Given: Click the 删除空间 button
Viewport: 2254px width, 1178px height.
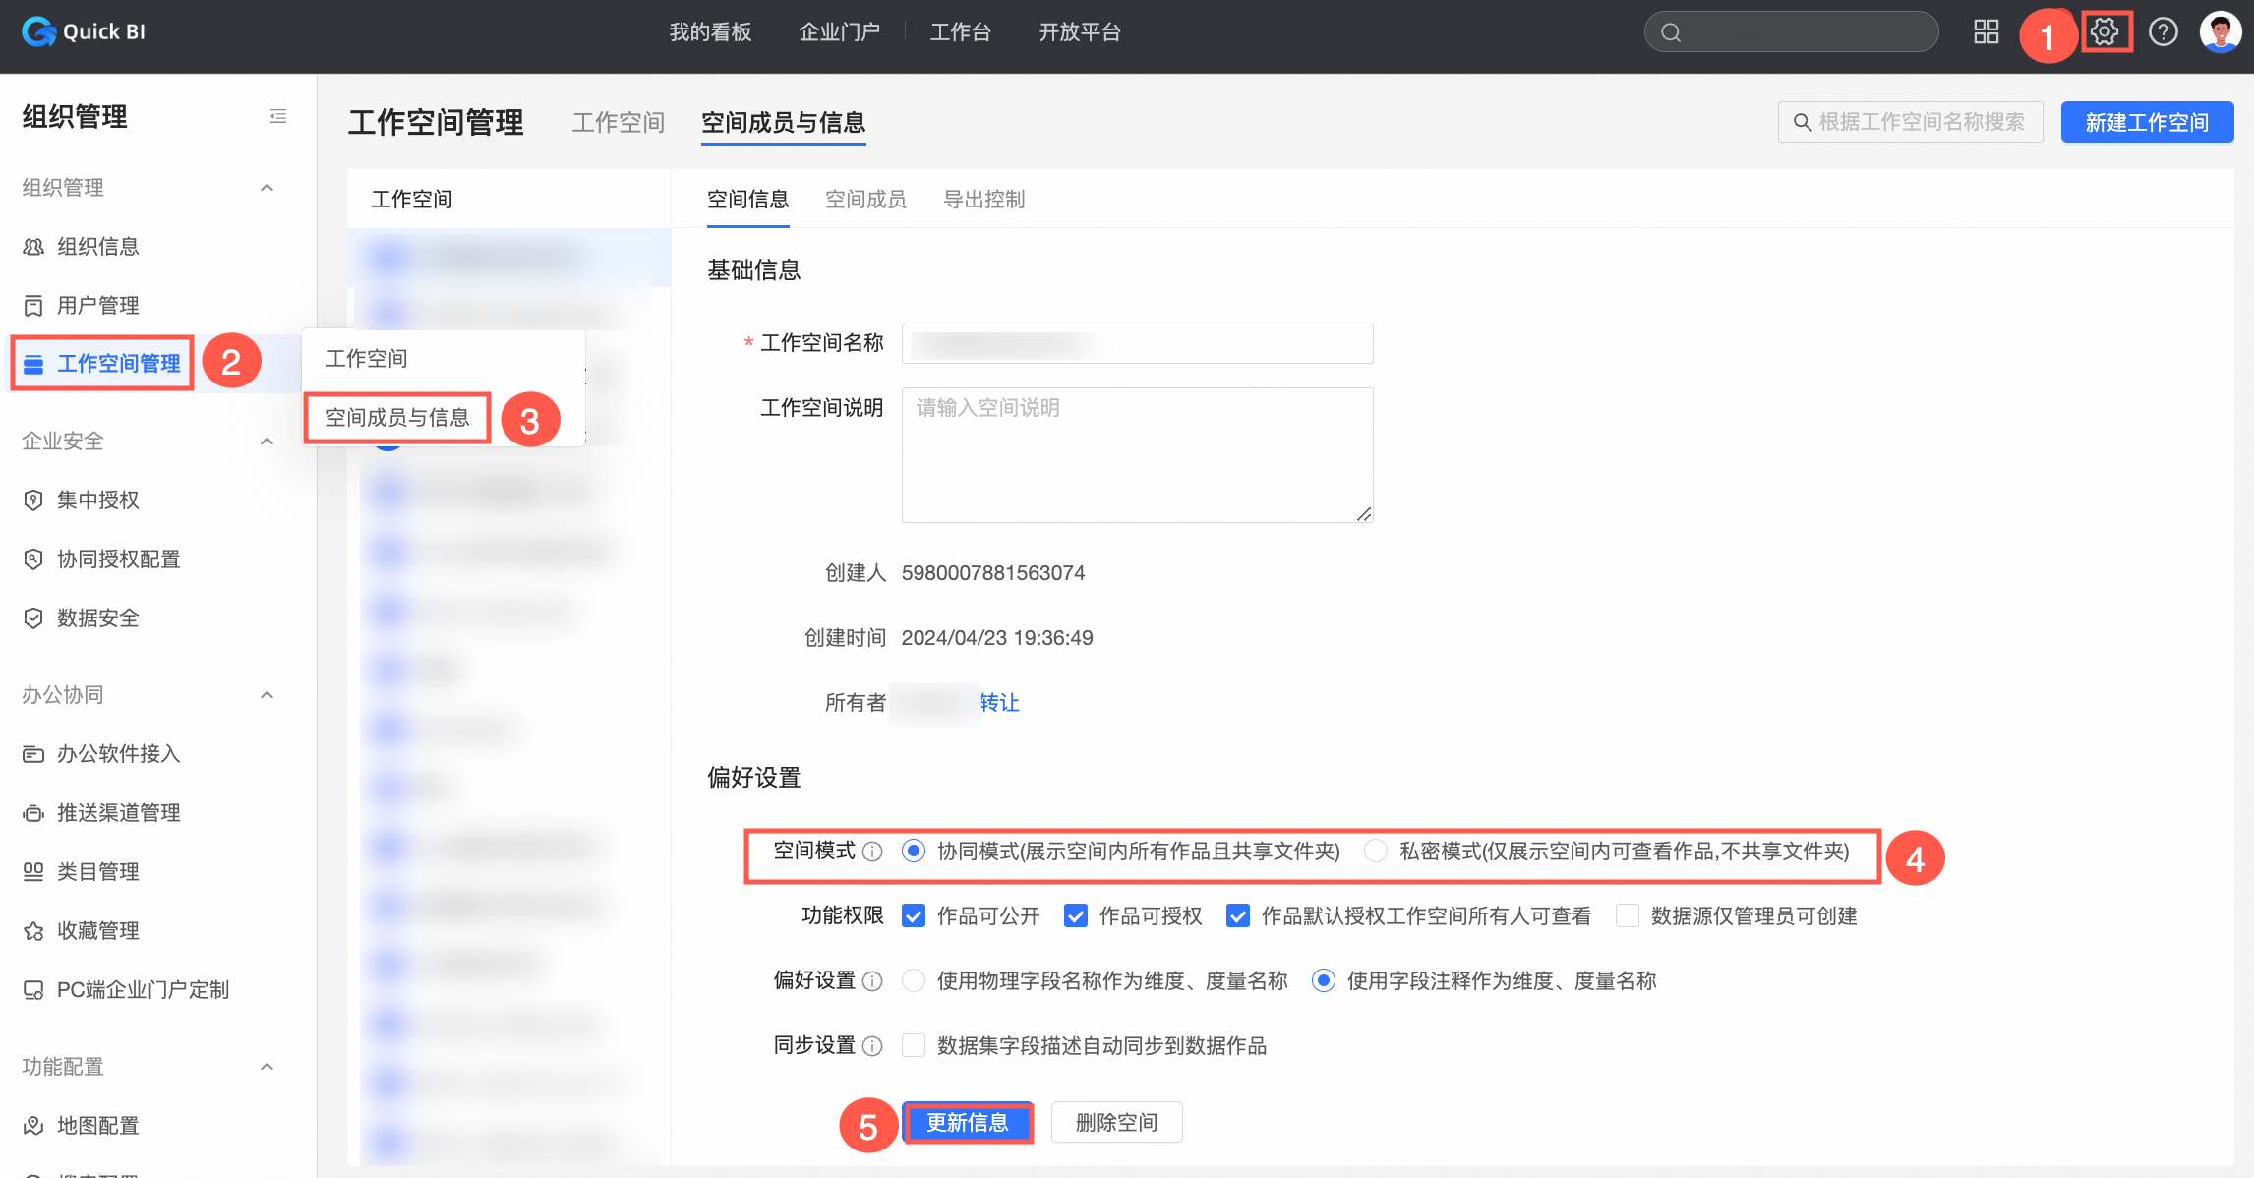Looking at the screenshot, I should click(1117, 1123).
